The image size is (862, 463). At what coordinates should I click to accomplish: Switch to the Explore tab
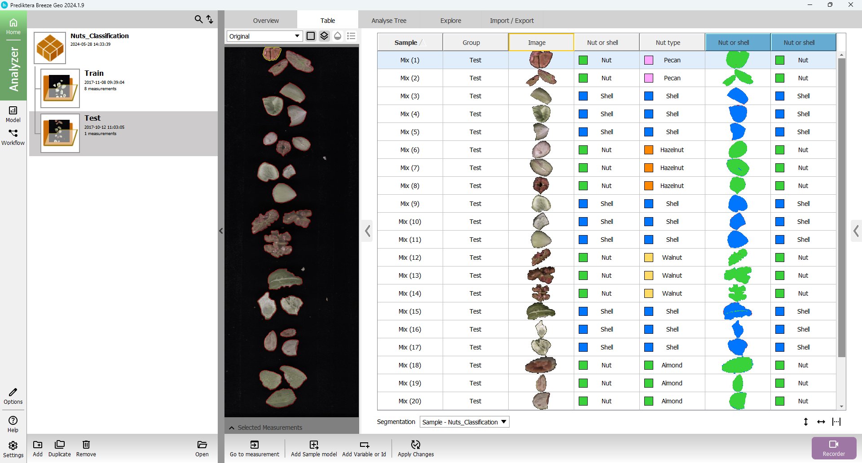click(x=450, y=21)
